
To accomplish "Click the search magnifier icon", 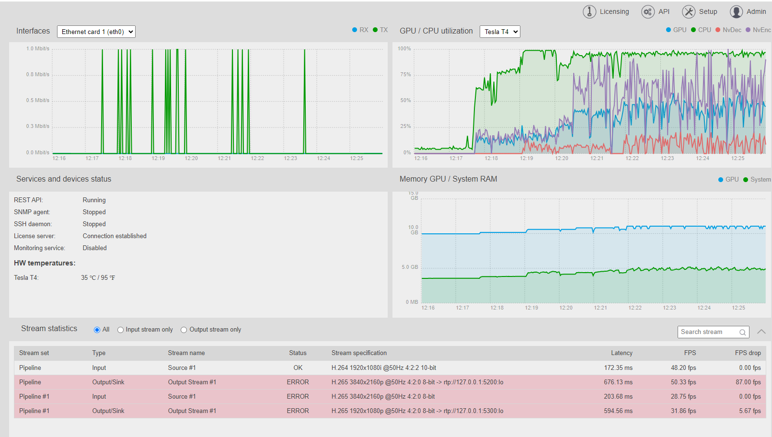I will [x=742, y=332].
